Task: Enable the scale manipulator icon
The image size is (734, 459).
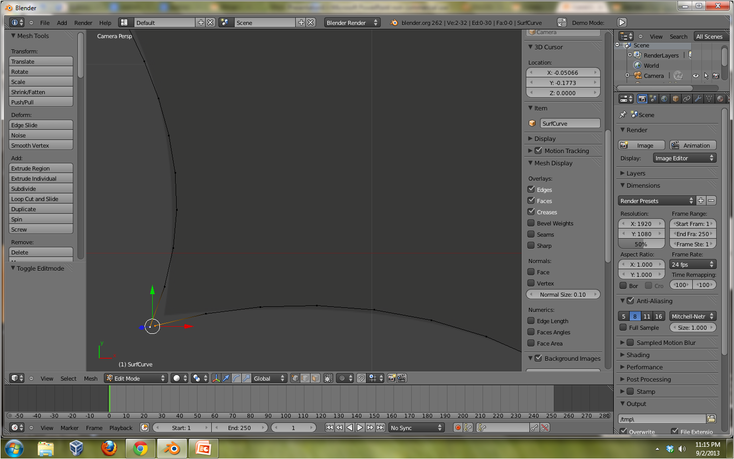Action: coord(246,378)
